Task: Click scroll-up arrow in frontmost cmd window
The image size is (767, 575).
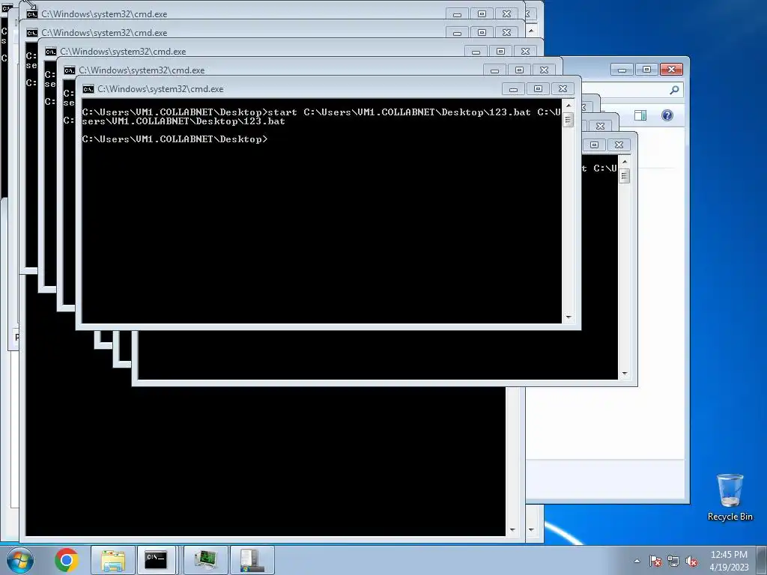Action: click(x=568, y=105)
